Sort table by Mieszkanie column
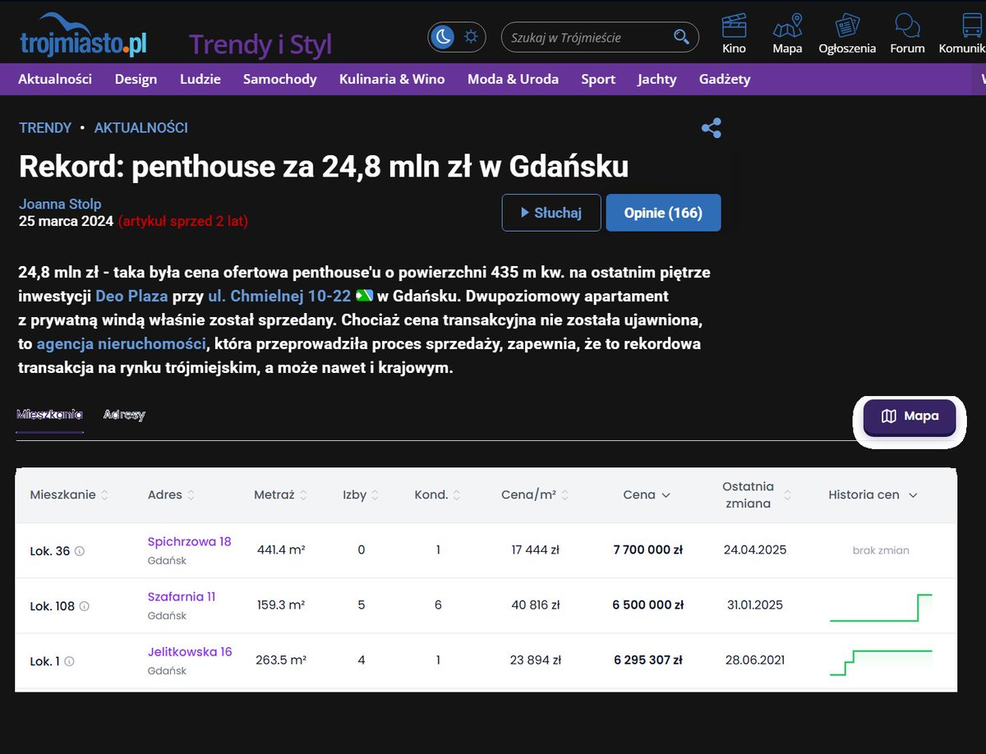This screenshot has width=986, height=754. pyautogui.click(x=70, y=495)
